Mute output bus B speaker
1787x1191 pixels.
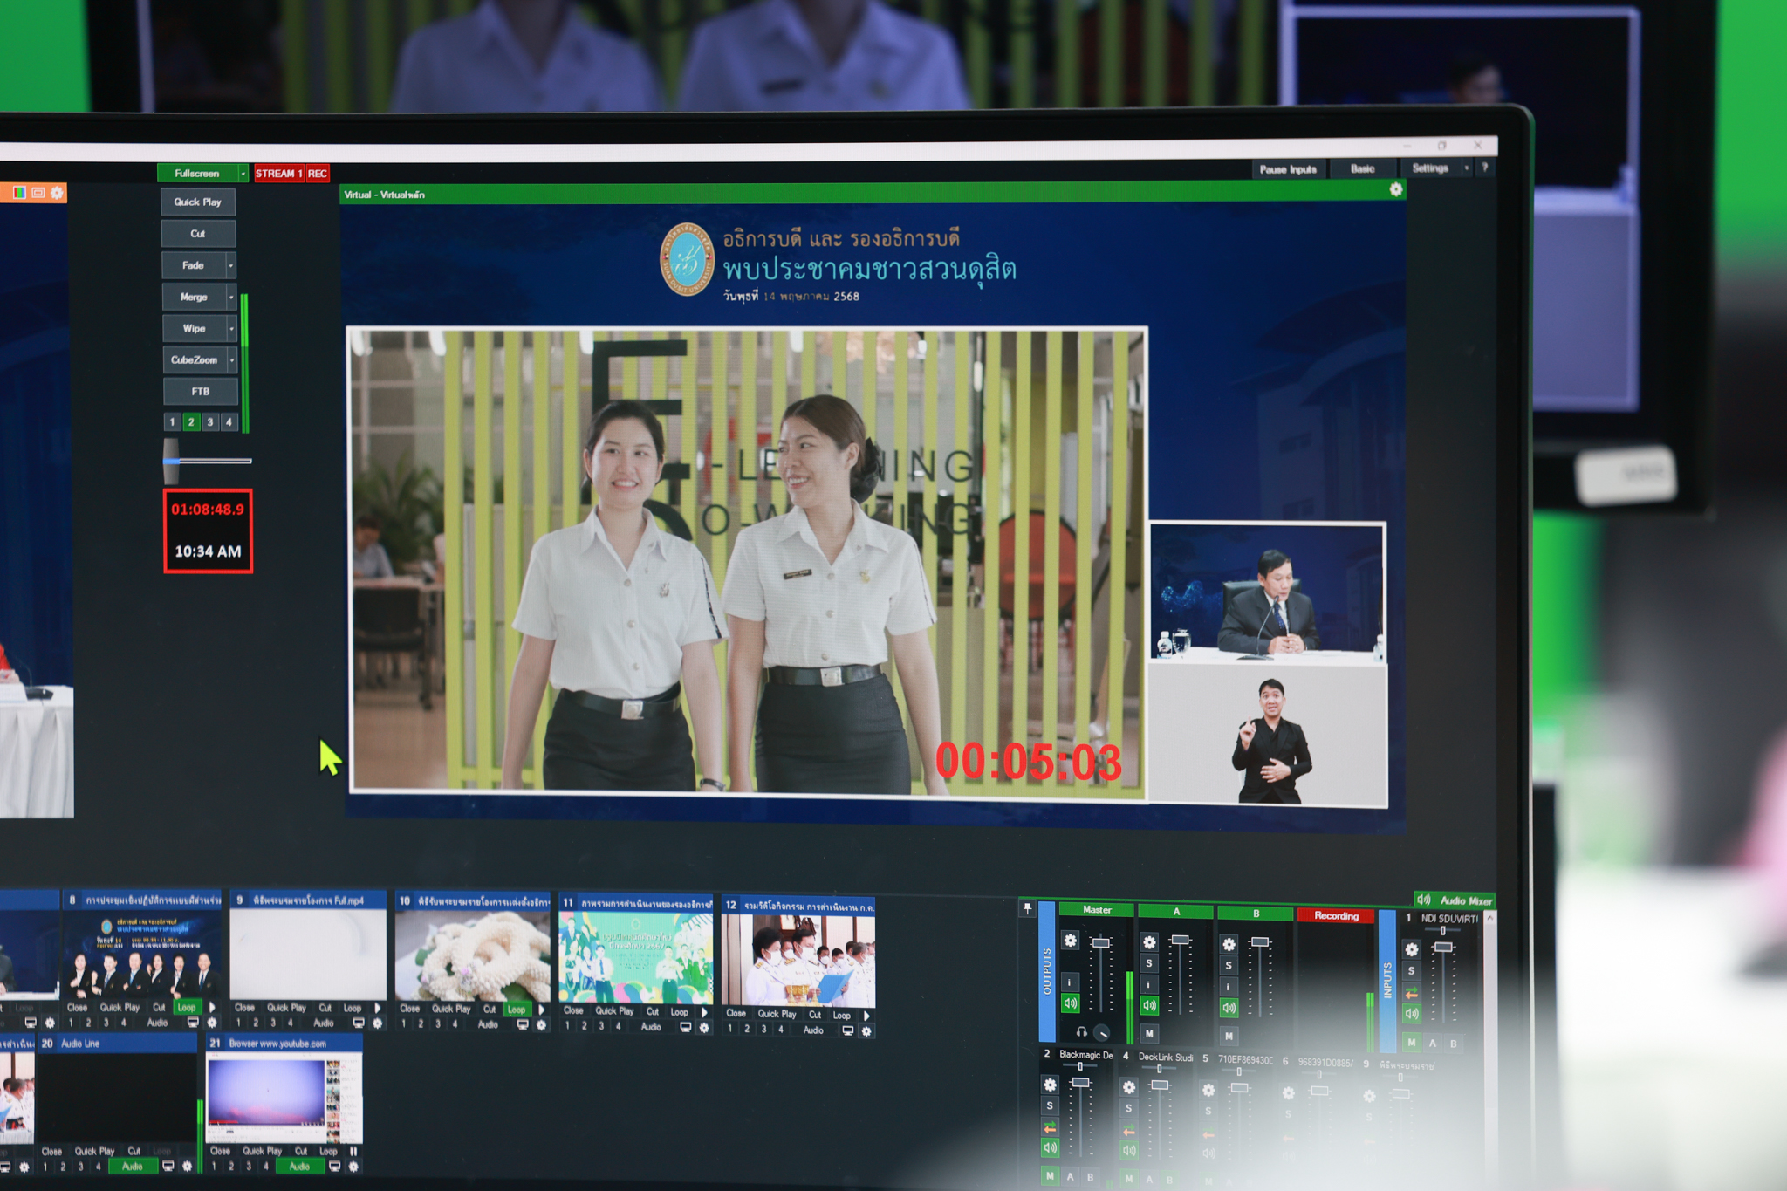pyautogui.click(x=1229, y=1009)
